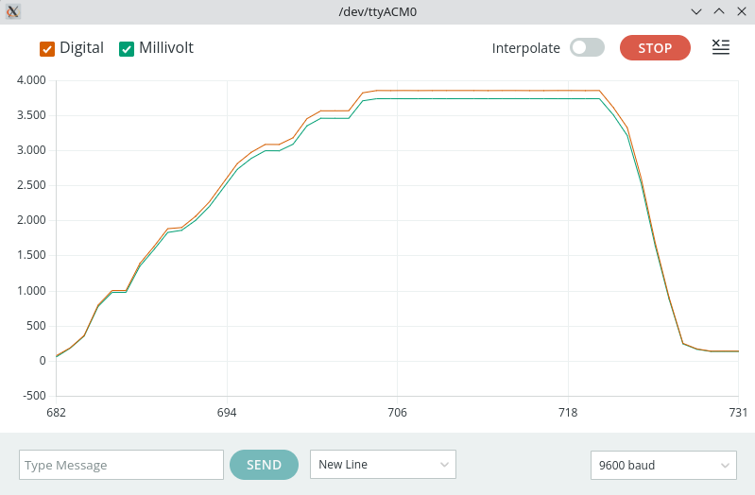Click the Interpolate text label
Image resolution: width=755 pixels, height=495 pixels.
pos(525,48)
